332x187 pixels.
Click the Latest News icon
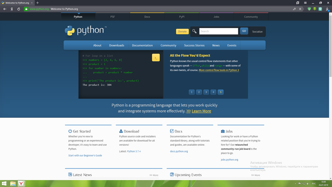pyautogui.click(x=70, y=174)
